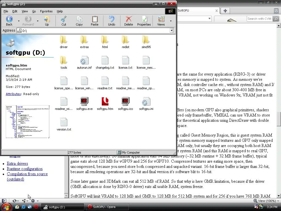Screen dimensions: 281x211
Task: Open a new tab in Opera
Action: (225, 11)
